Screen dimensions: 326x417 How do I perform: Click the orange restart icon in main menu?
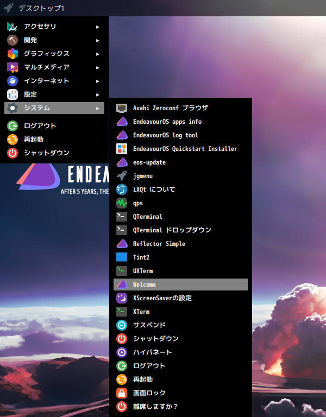12,140
